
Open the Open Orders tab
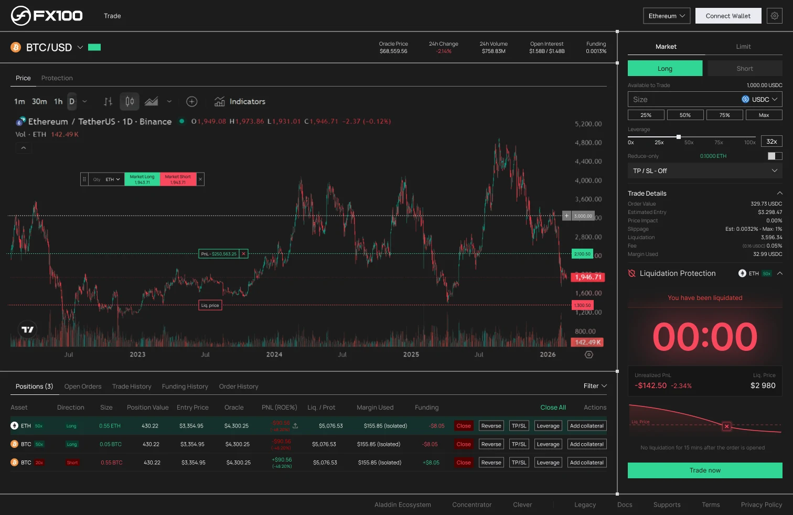[x=83, y=387]
